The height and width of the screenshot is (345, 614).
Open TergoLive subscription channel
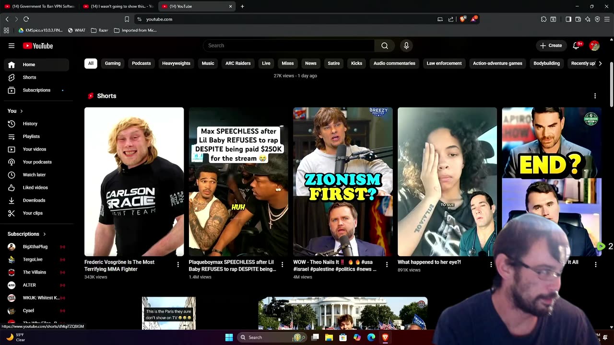tap(36, 259)
